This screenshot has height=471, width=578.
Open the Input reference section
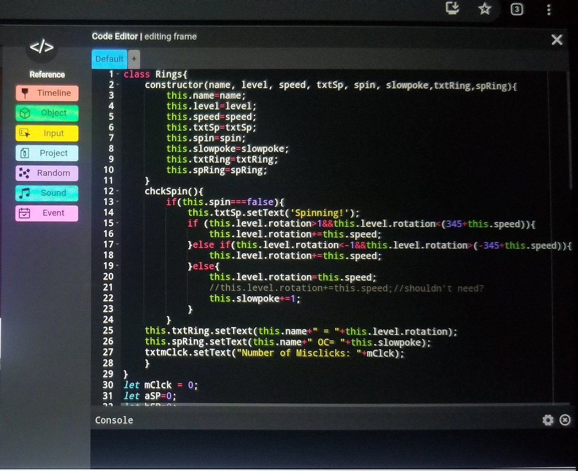point(47,133)
